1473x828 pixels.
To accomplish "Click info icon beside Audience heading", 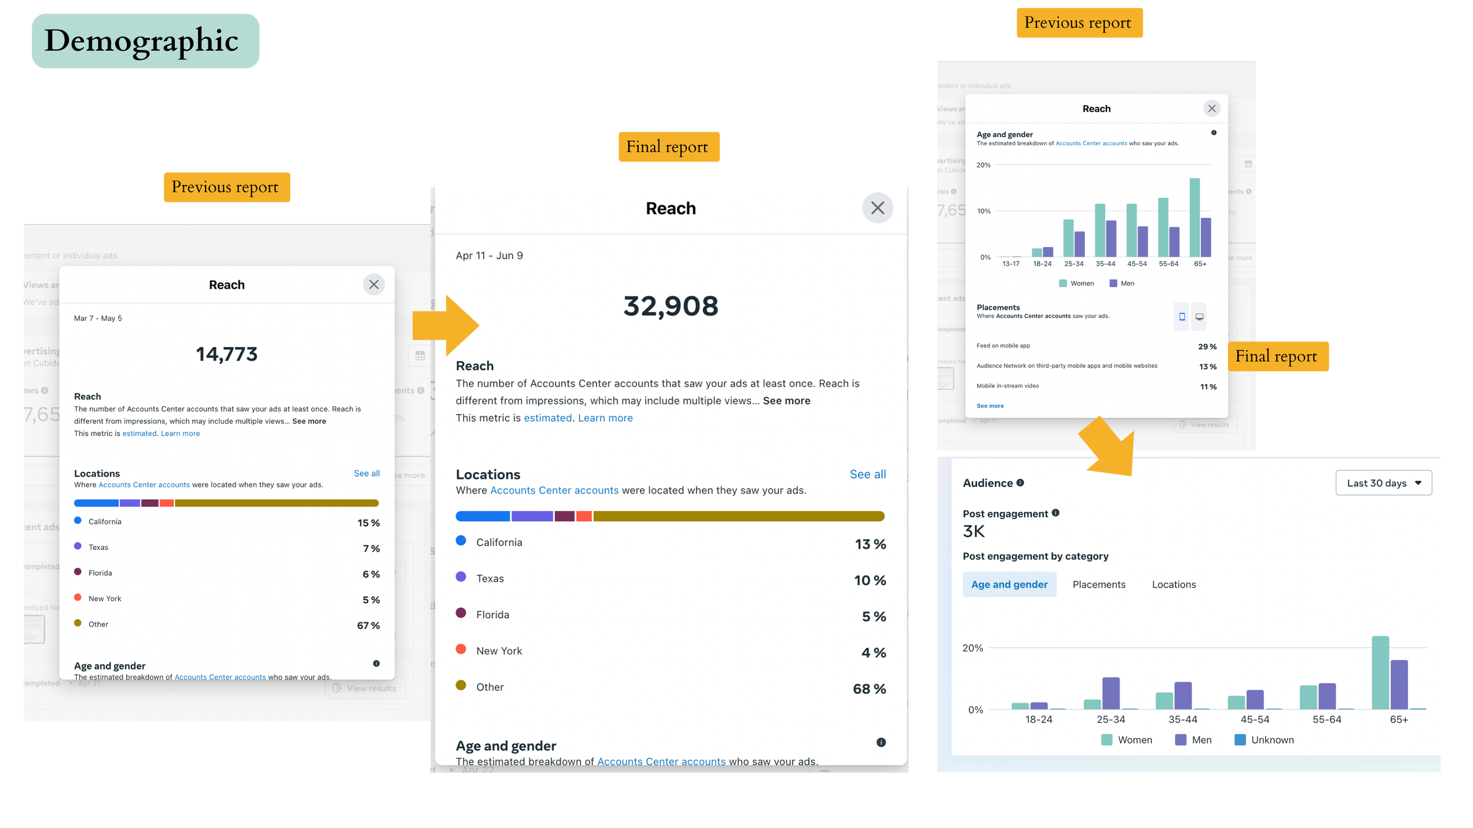I will [1020, 483].
